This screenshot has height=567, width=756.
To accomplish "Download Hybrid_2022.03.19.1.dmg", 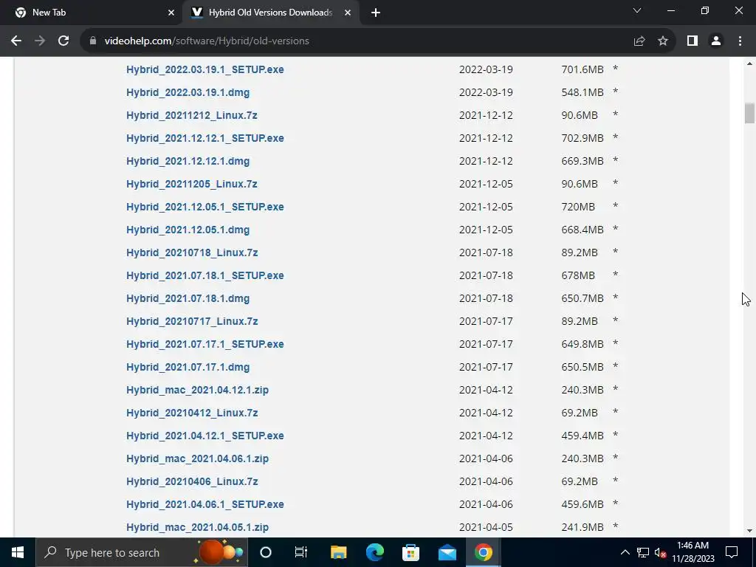I will tap(188, 92).
